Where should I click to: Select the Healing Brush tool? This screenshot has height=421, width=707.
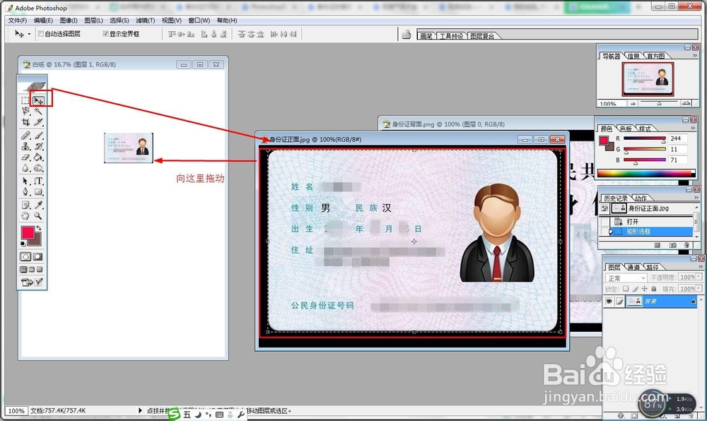(25, 135)
